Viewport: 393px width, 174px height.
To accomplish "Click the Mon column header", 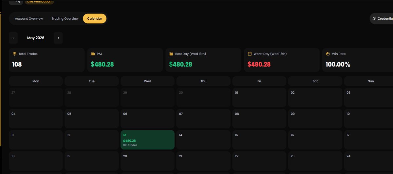I will point(36,81).
